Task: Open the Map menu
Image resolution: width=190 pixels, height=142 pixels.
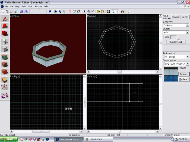Action: [17, 6]
